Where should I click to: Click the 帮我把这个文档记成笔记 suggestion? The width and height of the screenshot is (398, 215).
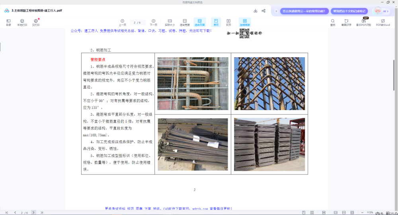[349, 11]
